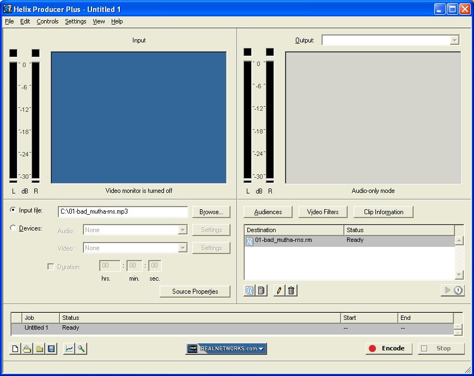The image size is (474, 376).
Task: Open the Settings menu
Action: [75, 21]
